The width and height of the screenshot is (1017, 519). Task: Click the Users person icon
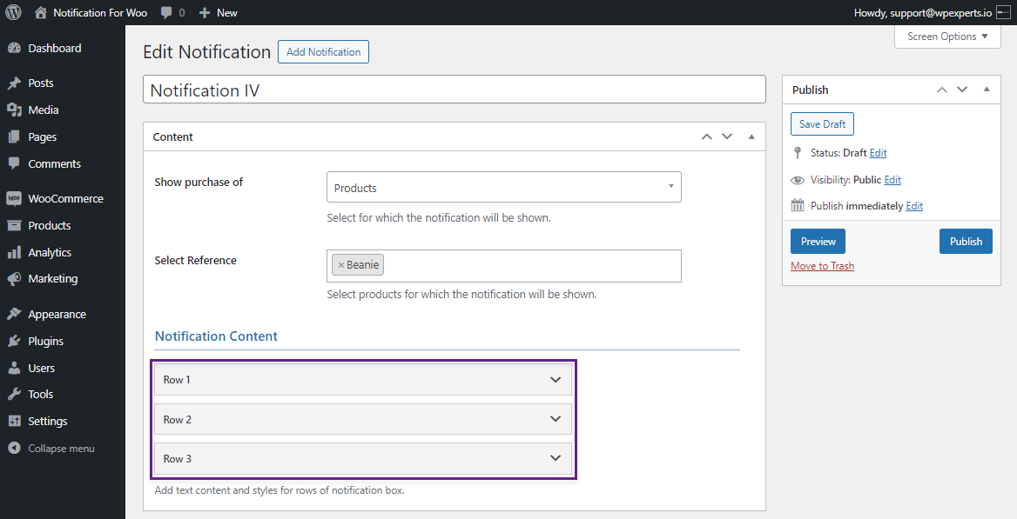(14, 368)
